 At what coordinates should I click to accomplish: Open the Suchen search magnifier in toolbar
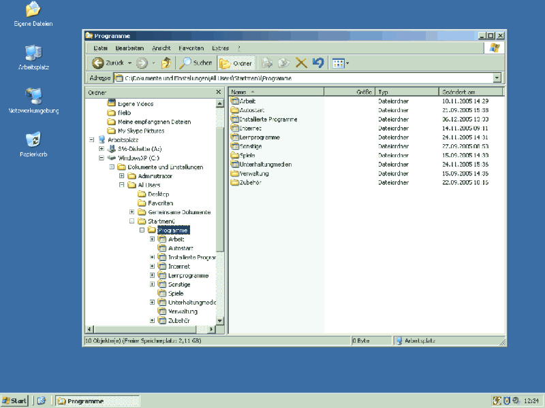pyautogui.click(x=185, y=63)
